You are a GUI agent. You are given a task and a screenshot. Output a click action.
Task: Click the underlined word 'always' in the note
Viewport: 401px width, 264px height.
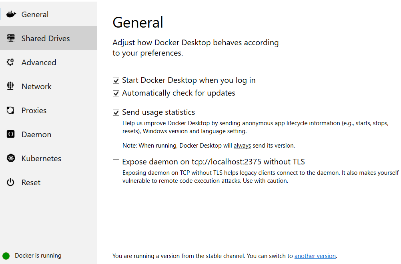point(242,146)
